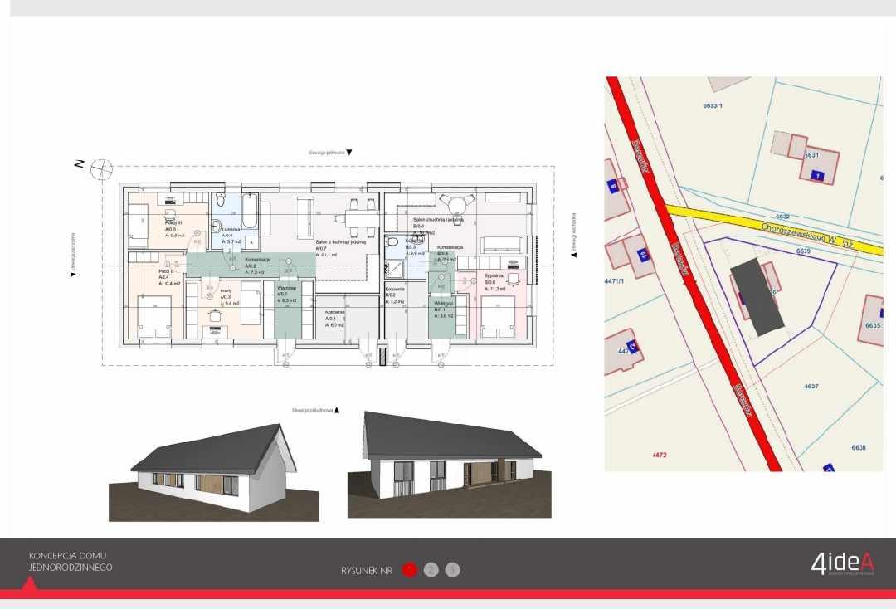Screen dimensions: 896x609
Task: Click the south elevation arrow marker
Action: [x=337, y=410]
